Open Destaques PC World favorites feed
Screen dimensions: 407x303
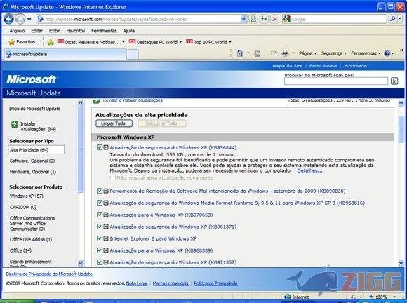pyautogui.click(x=155, y=42)
